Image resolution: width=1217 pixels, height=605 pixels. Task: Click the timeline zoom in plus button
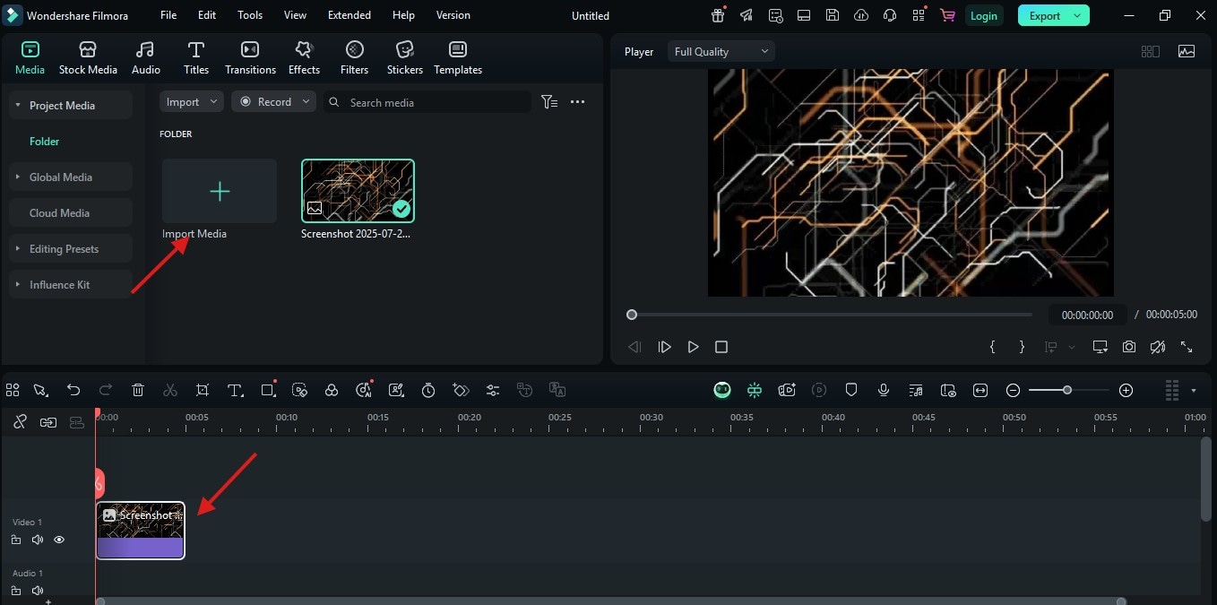(1126, 390)
